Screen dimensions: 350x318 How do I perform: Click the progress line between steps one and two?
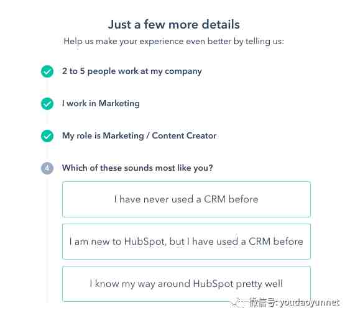(47, 88)
